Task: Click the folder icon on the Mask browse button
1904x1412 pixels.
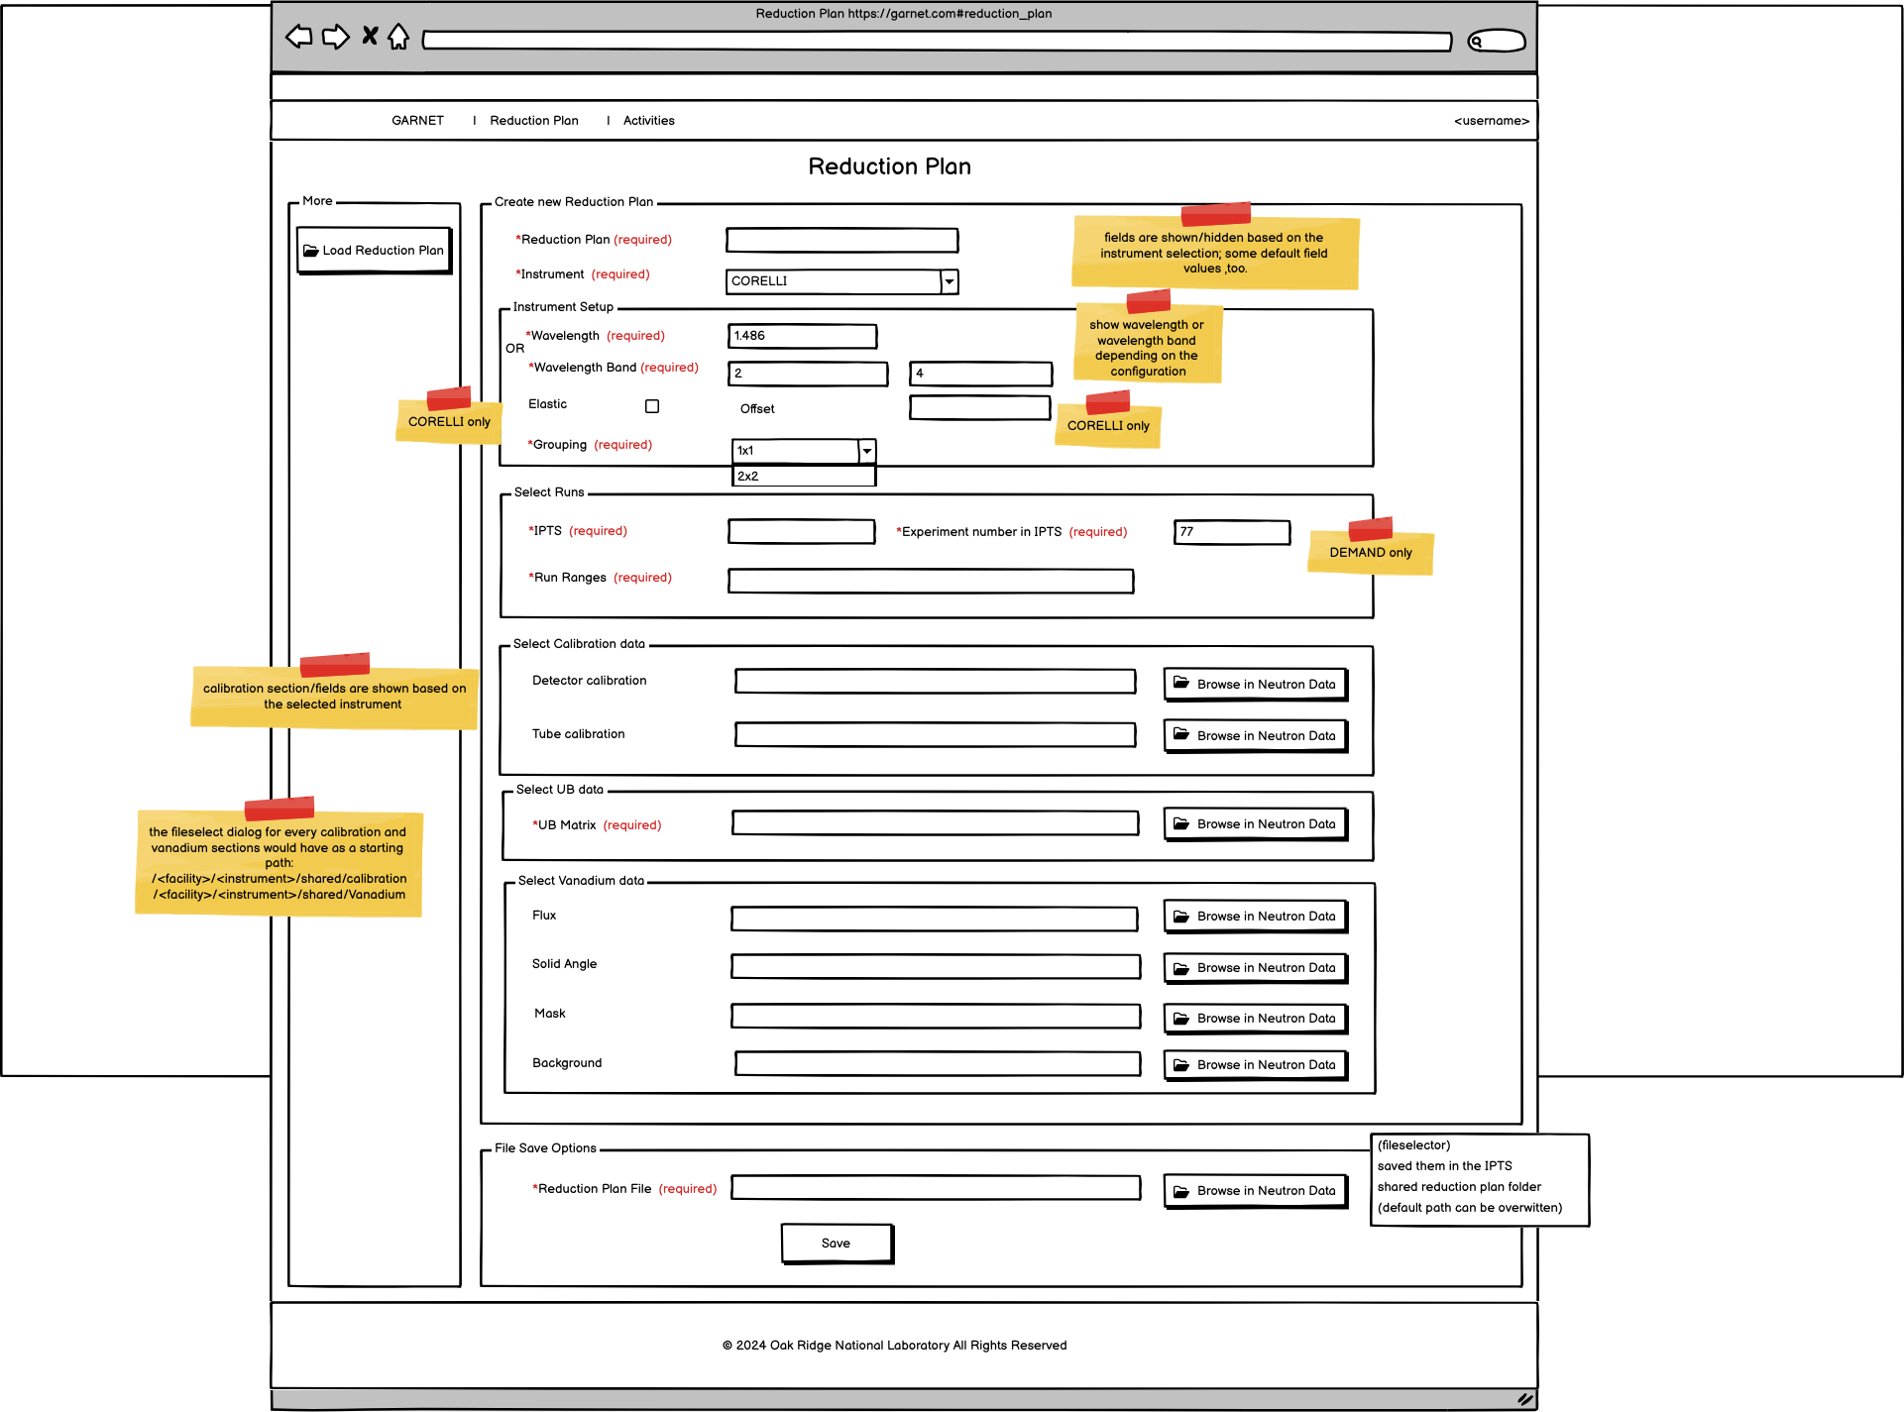Action: pos(1181,1018)
